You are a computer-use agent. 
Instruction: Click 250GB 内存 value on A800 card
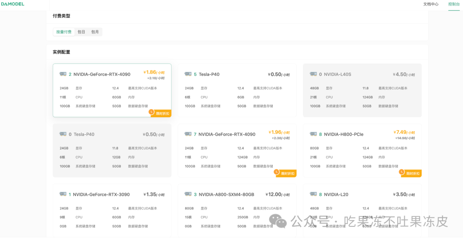pos(243,217)
